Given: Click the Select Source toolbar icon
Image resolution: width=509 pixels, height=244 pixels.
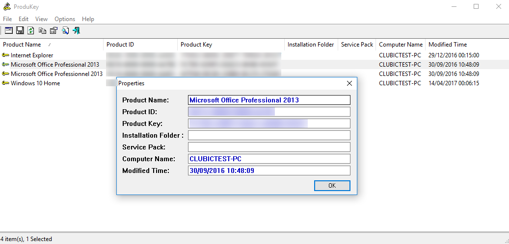Looking at the screenshot, I should click(x=9, y=30).
